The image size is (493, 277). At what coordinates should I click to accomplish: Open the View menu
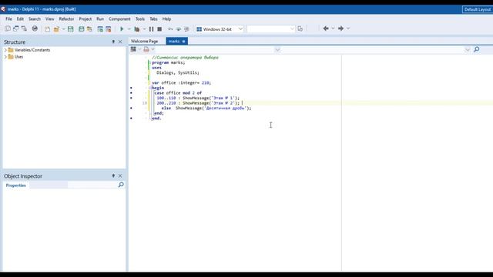click(49, 18)
